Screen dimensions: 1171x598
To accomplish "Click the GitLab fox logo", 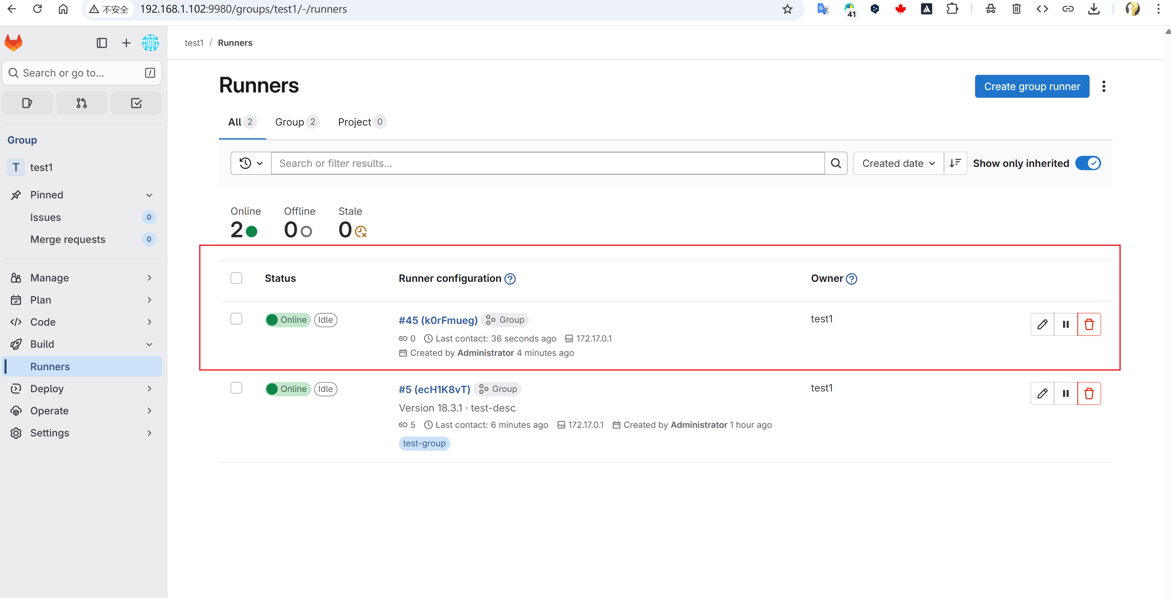I will tap(13, 43).
